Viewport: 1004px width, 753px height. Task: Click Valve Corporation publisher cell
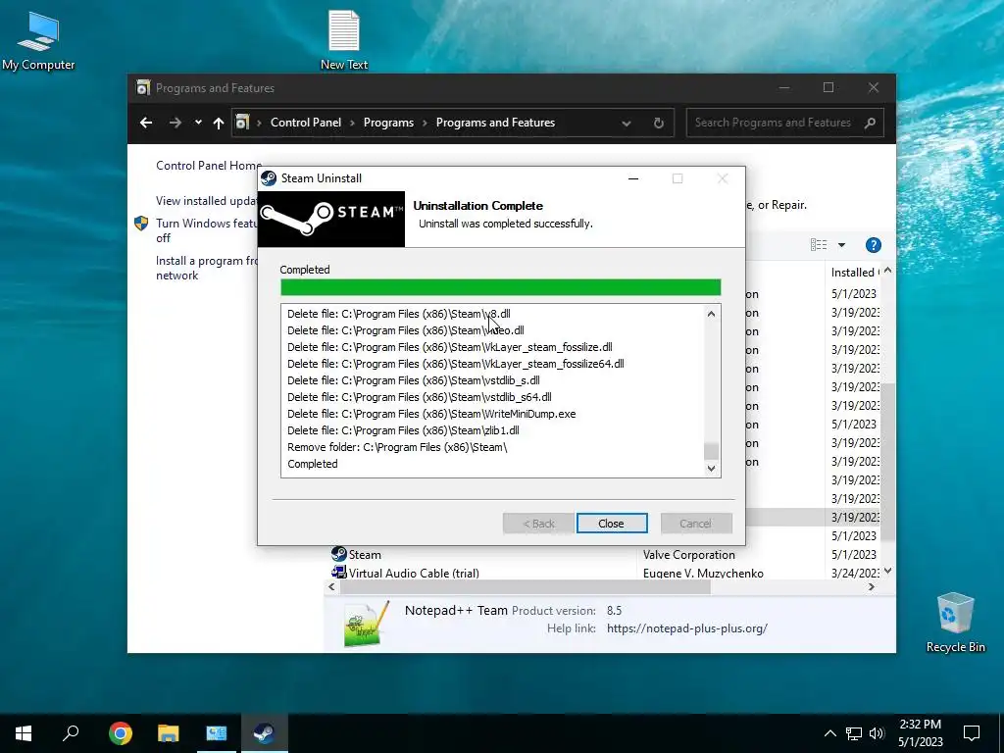pyautogui.click(x=689, y=555)
